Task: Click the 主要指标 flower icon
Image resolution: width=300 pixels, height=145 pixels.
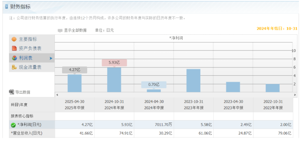Action: pyautogui.click(x=14, y=39)
